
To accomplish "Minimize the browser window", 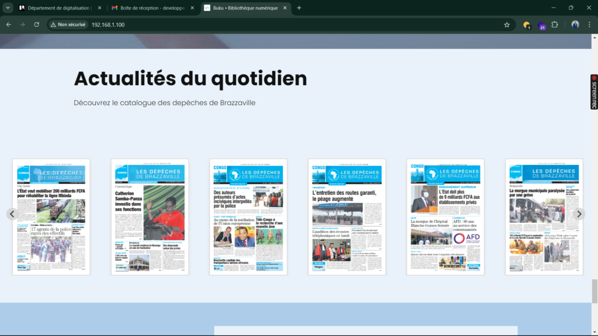I will (x=554, y=8).
